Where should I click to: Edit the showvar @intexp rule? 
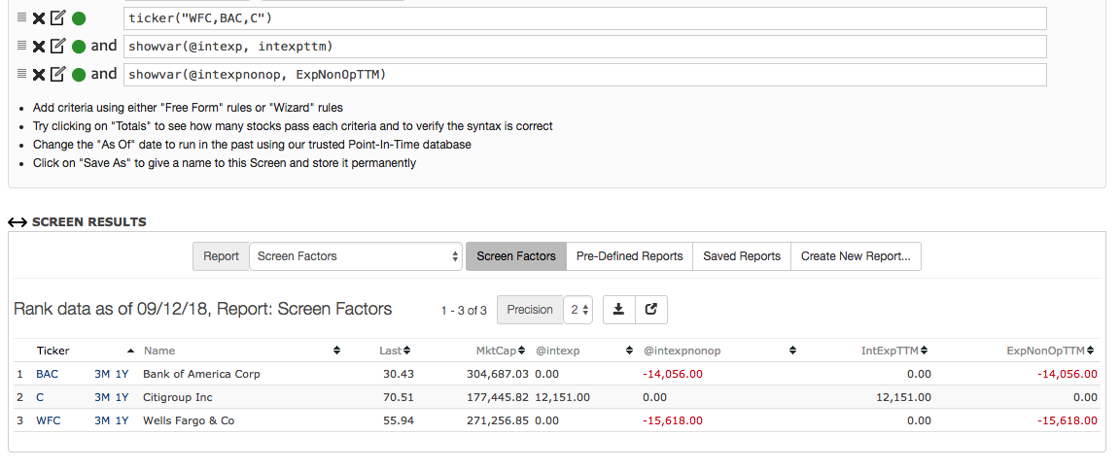(x=58, y=47)
